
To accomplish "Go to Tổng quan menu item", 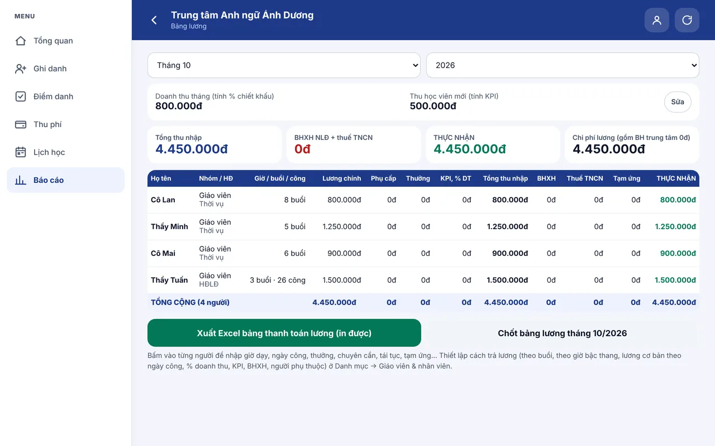I will click(x=65, y=41).
